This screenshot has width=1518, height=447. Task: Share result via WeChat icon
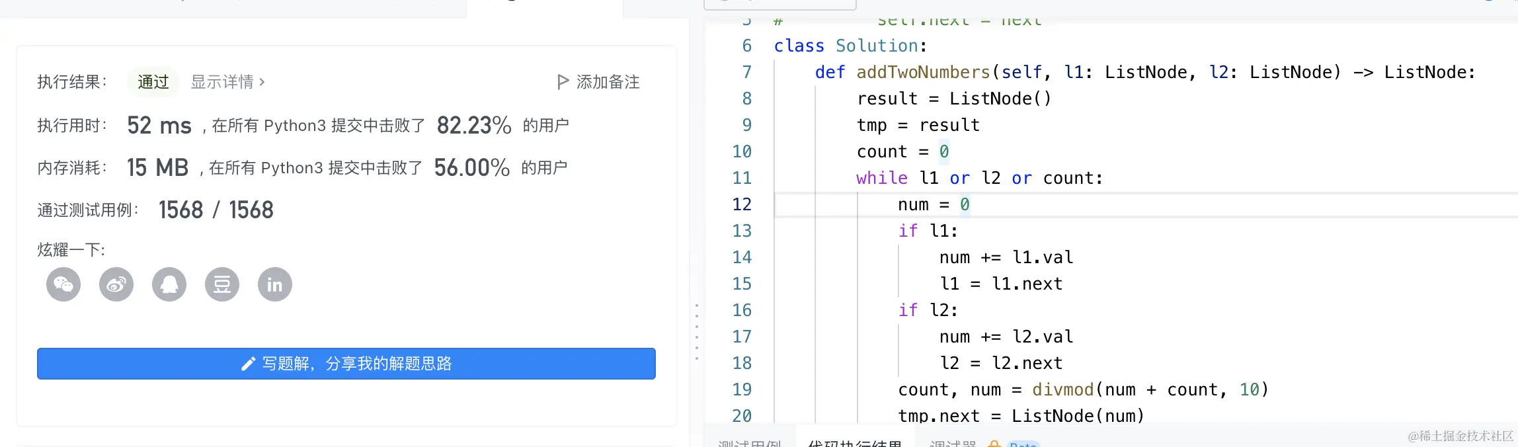coord(63,284)
